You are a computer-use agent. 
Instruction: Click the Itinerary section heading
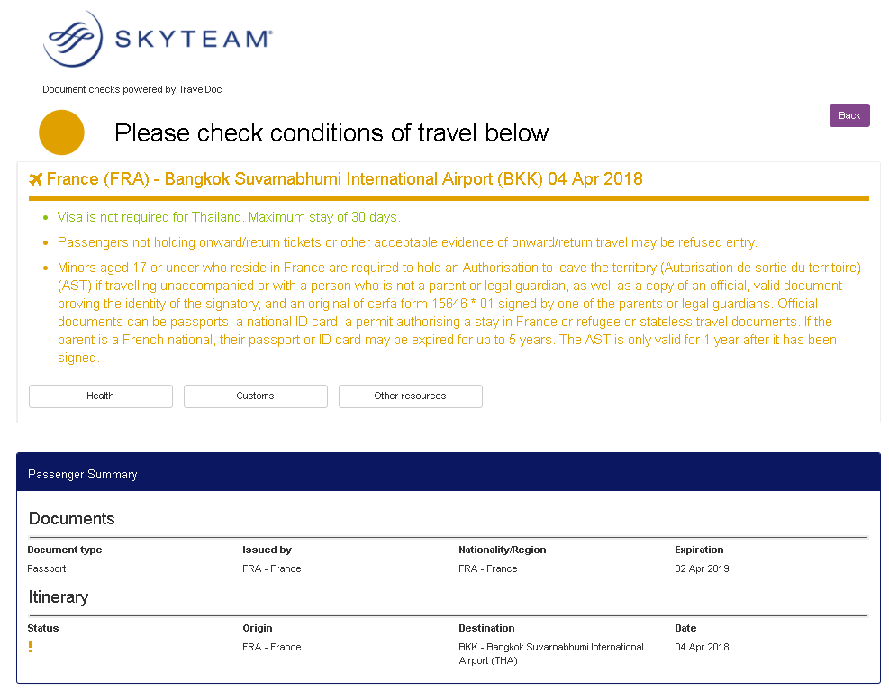coord(59,597)
